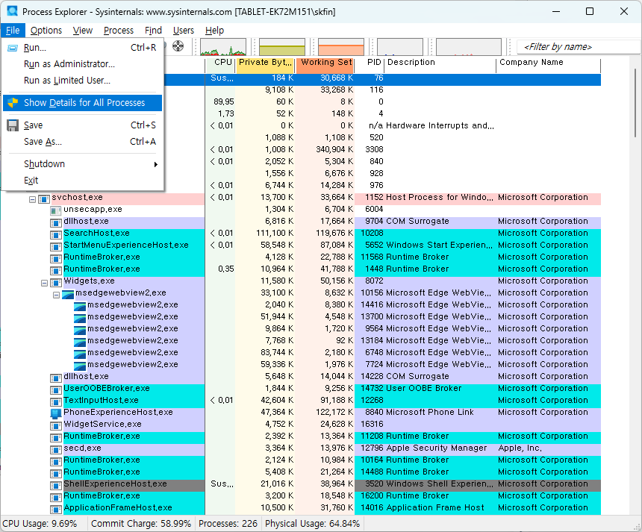Select Show Details for All Processes
This screenshot has width=642, height=532.
(82, 103)
